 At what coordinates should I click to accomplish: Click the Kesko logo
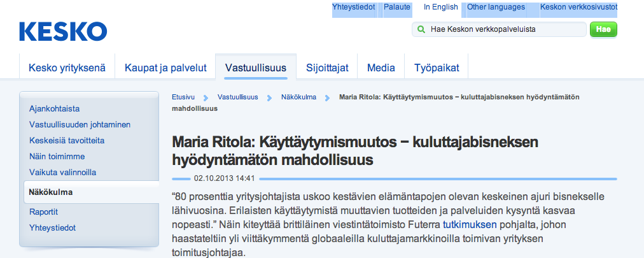pos(63,31)
